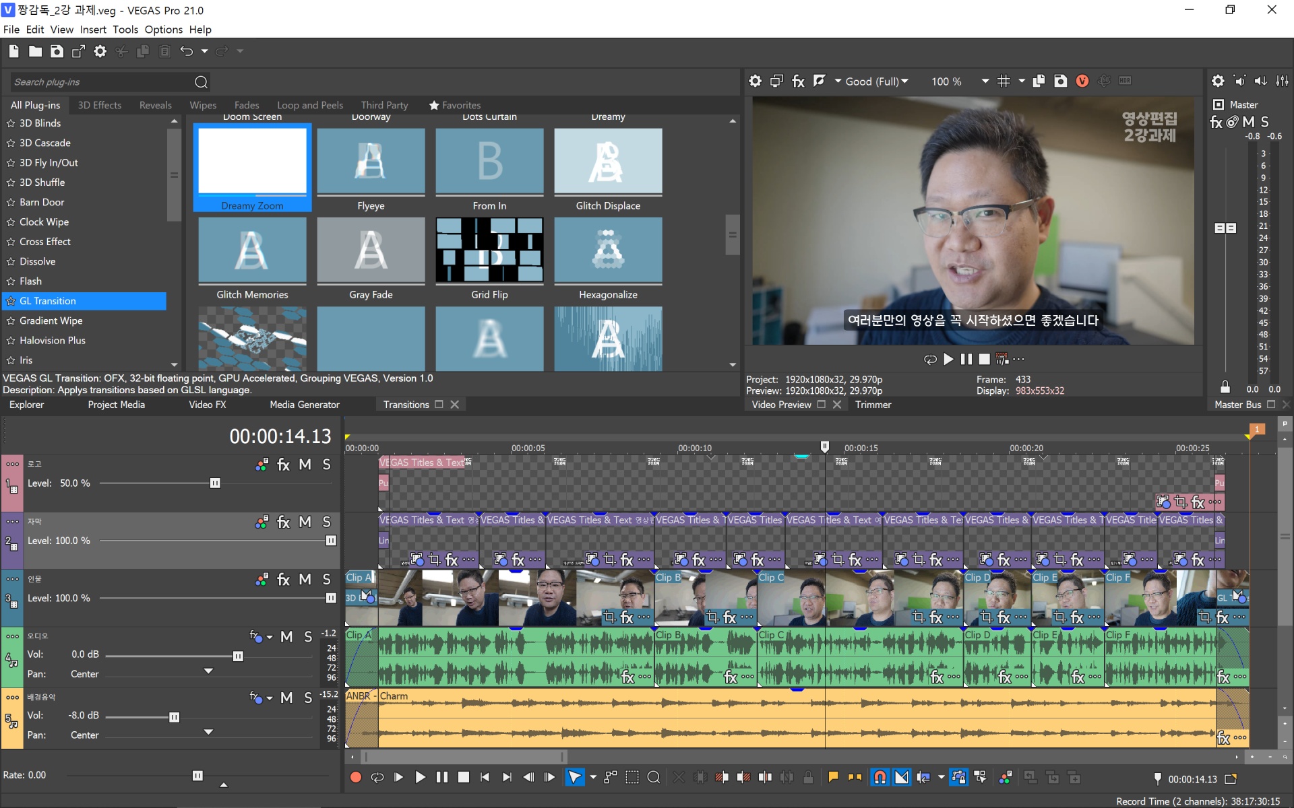This screenshot has height=808, width=1294.
Task: Adjust the playback Rate slider handle
Action: [x=197, y=776]
